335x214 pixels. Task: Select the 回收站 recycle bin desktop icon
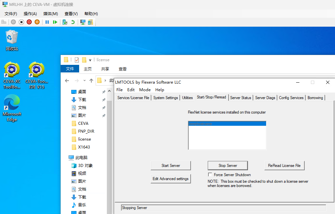(12, 40)
